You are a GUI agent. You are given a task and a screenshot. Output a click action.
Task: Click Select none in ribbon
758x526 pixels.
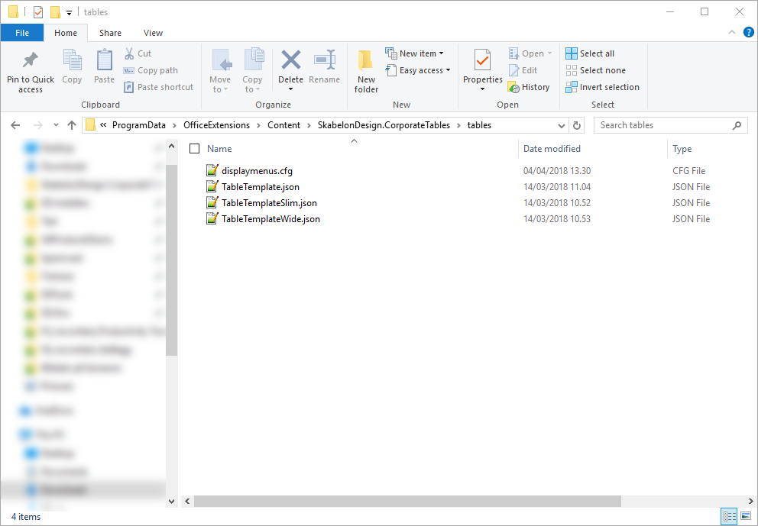coord(595,70)
